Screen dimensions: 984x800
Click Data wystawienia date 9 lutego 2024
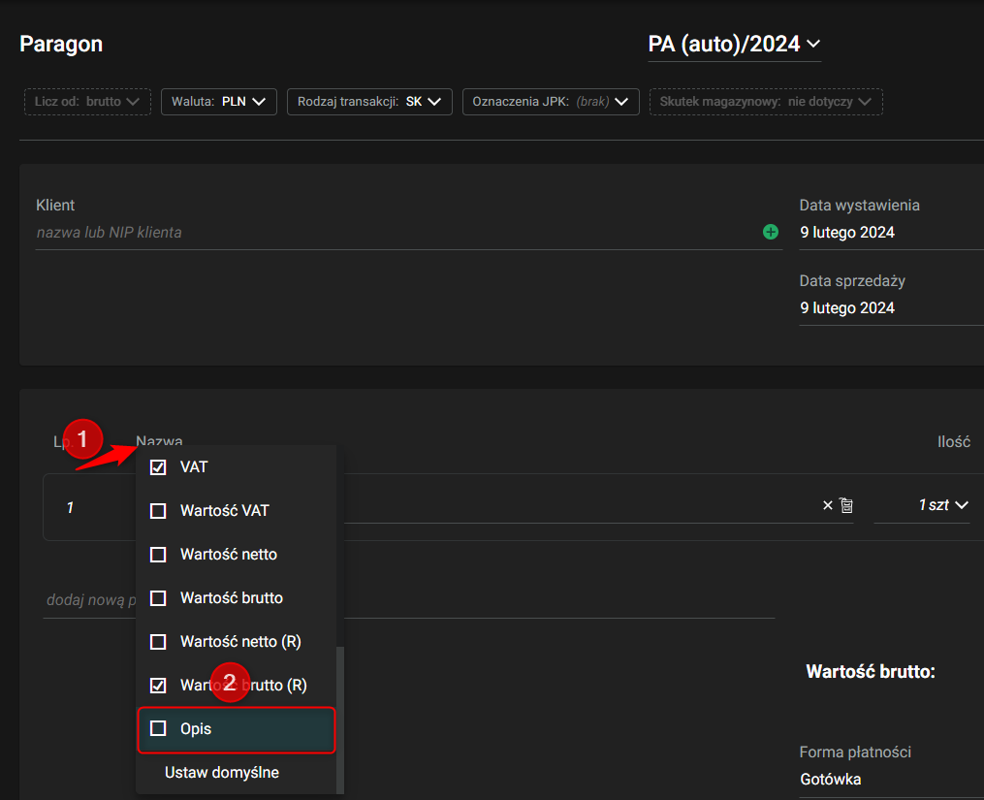(x=847, y=233)
